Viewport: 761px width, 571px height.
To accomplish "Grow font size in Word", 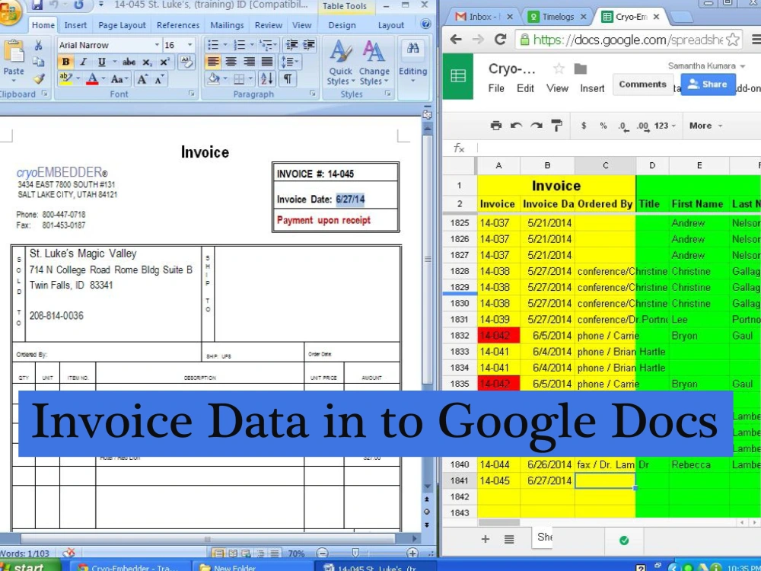I will 142,78.
